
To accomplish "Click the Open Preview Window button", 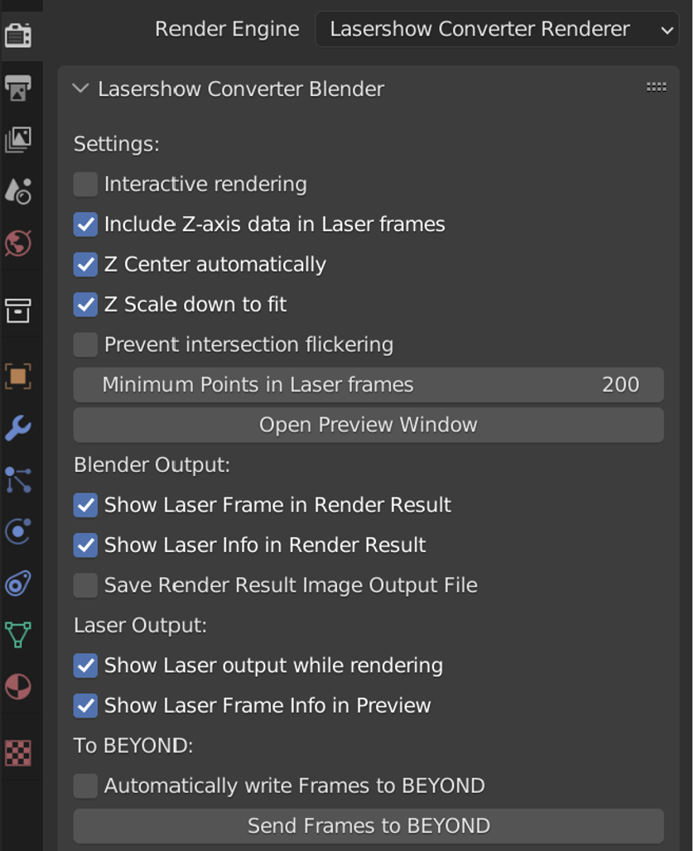I will pyautogui.click(x=369, y=425).
